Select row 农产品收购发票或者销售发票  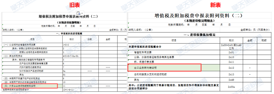tap(32, 64)
